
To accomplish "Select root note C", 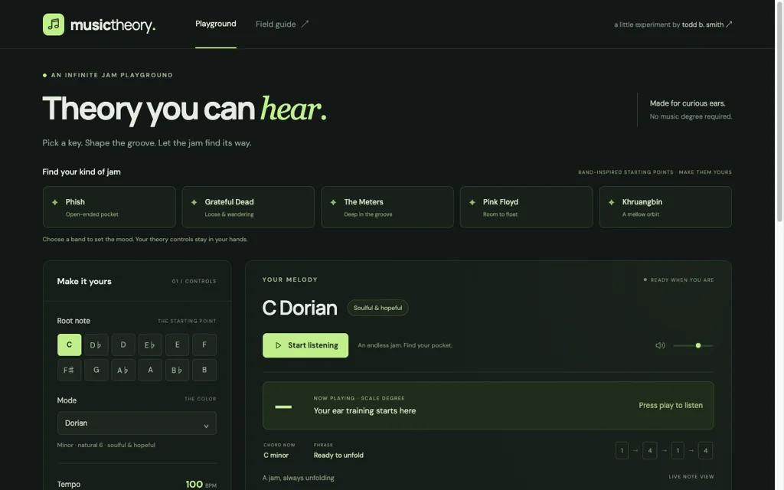I will point(70,345).
